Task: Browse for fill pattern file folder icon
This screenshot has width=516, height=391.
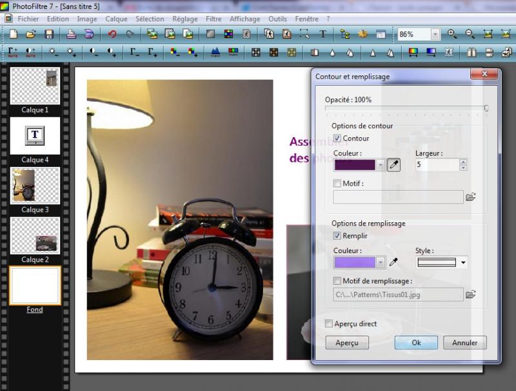Action: point(471,294)
